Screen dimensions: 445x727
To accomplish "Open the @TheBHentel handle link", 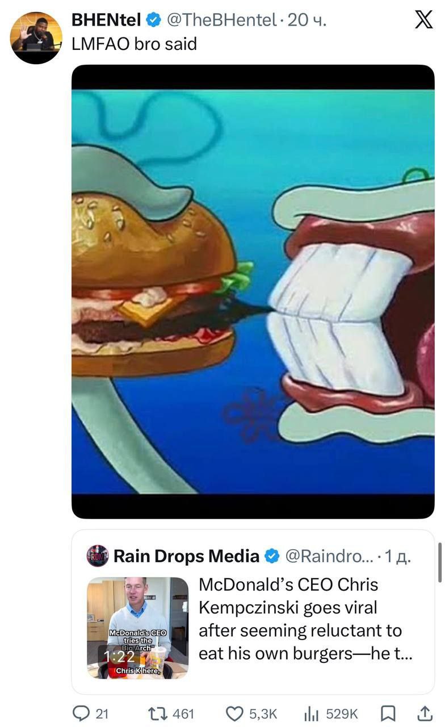I will 220,20.
